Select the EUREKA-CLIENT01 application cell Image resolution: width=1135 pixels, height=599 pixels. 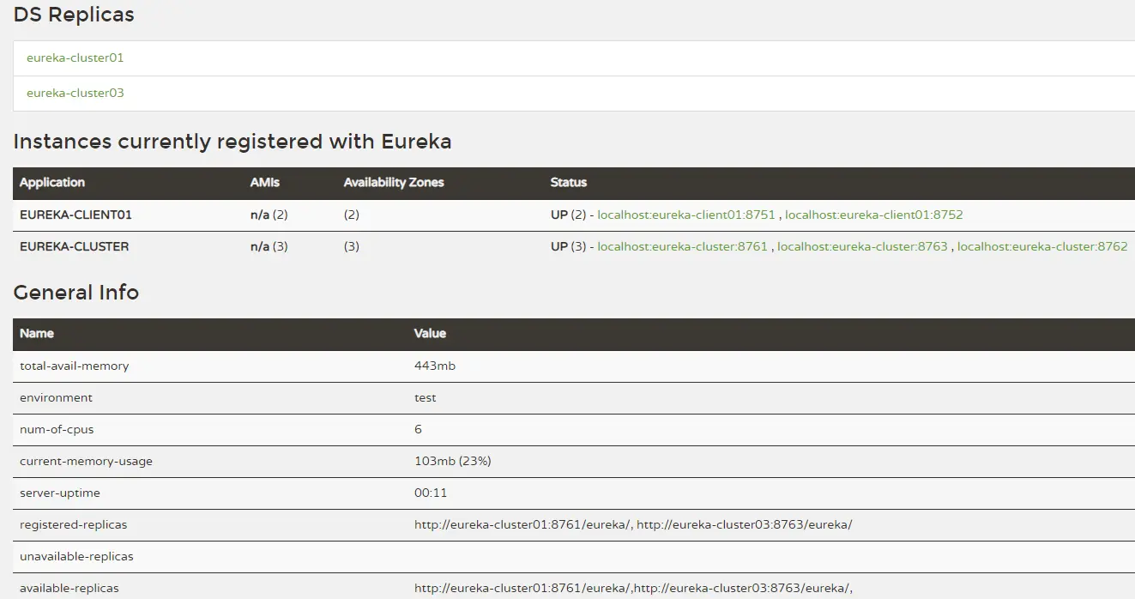click(75, 215)
